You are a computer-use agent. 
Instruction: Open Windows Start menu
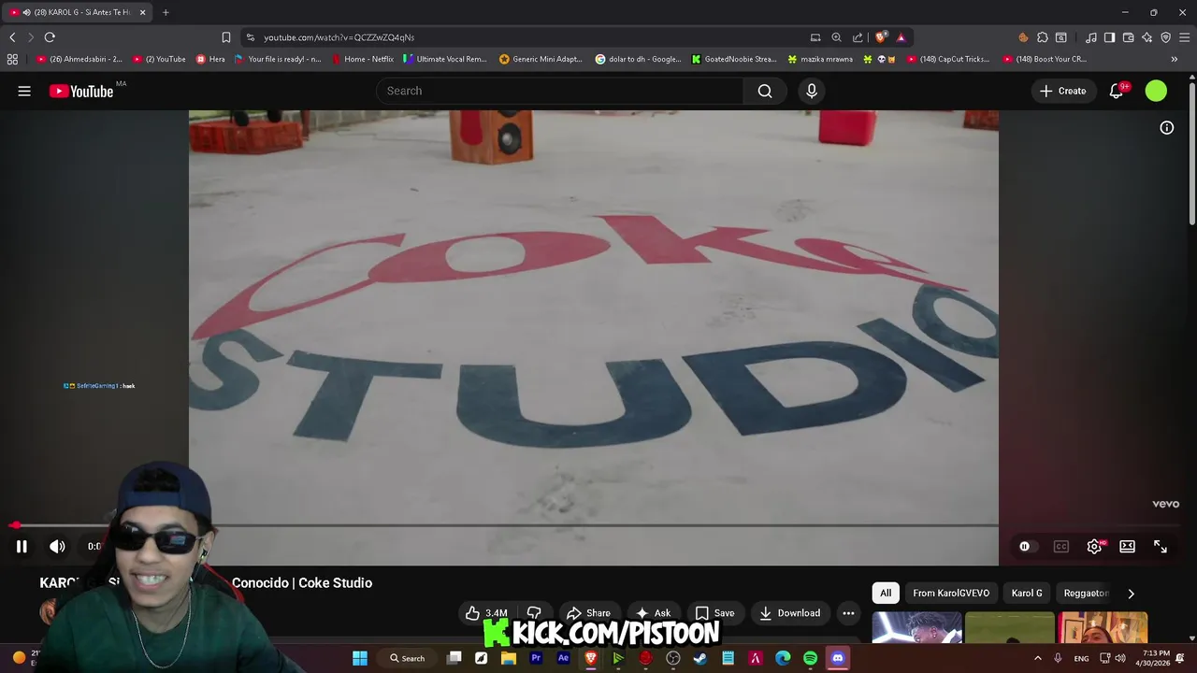360,658
